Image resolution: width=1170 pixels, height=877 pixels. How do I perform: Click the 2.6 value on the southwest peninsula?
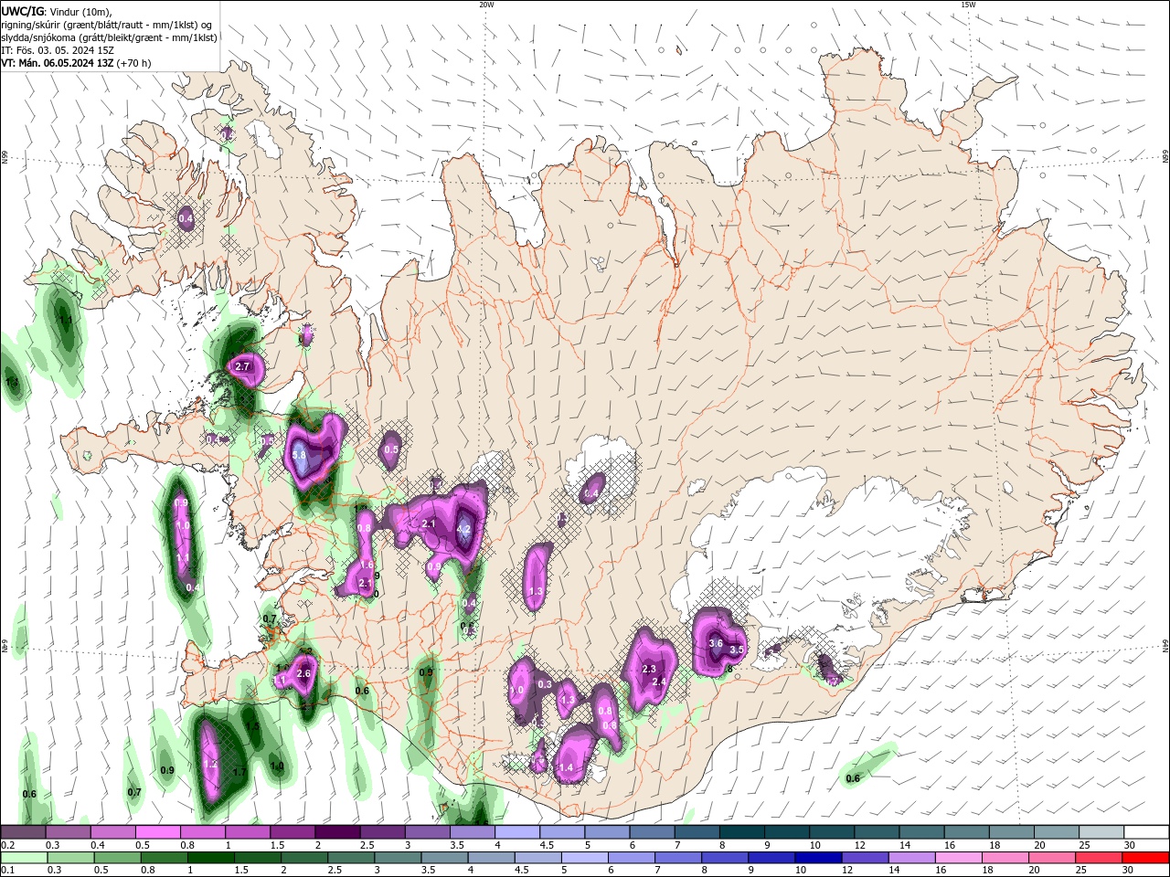coord(304,673)
